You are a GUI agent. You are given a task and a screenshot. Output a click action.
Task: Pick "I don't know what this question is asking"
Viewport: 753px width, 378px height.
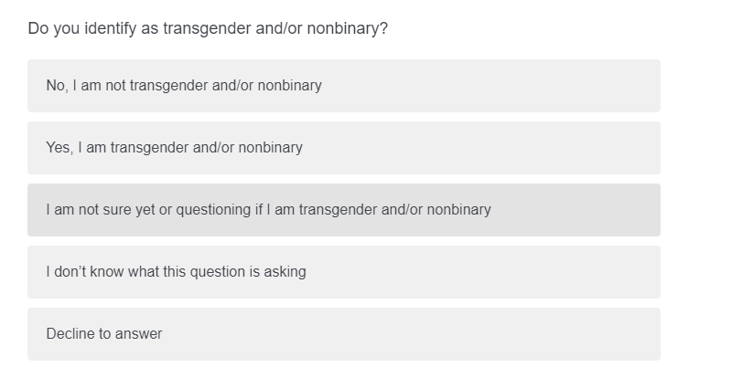tap(343, 272)
